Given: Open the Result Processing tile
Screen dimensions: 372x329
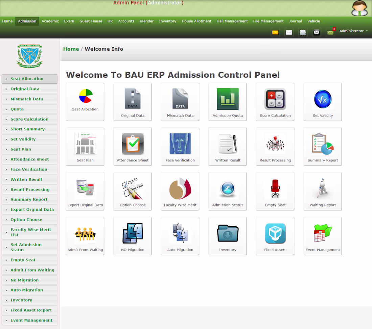Looking at the screenshot, I should pos(275,147).
